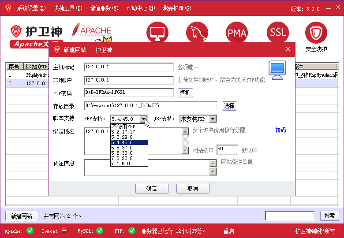Screen dimensions: 344x238
Task: Click the 护卫神@版权所有 link
Action: click(x=315, y=231)
